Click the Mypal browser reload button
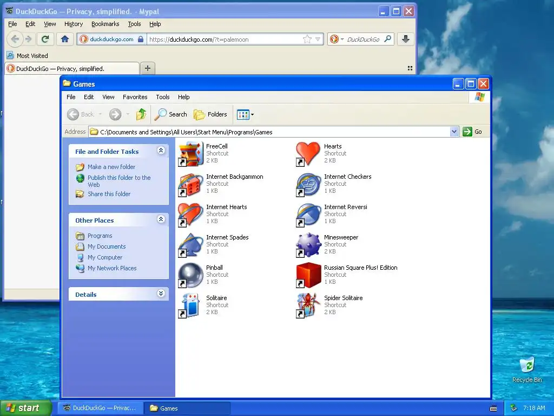Image resolution: width=554 pixels, height=416 pixels. 45,39
